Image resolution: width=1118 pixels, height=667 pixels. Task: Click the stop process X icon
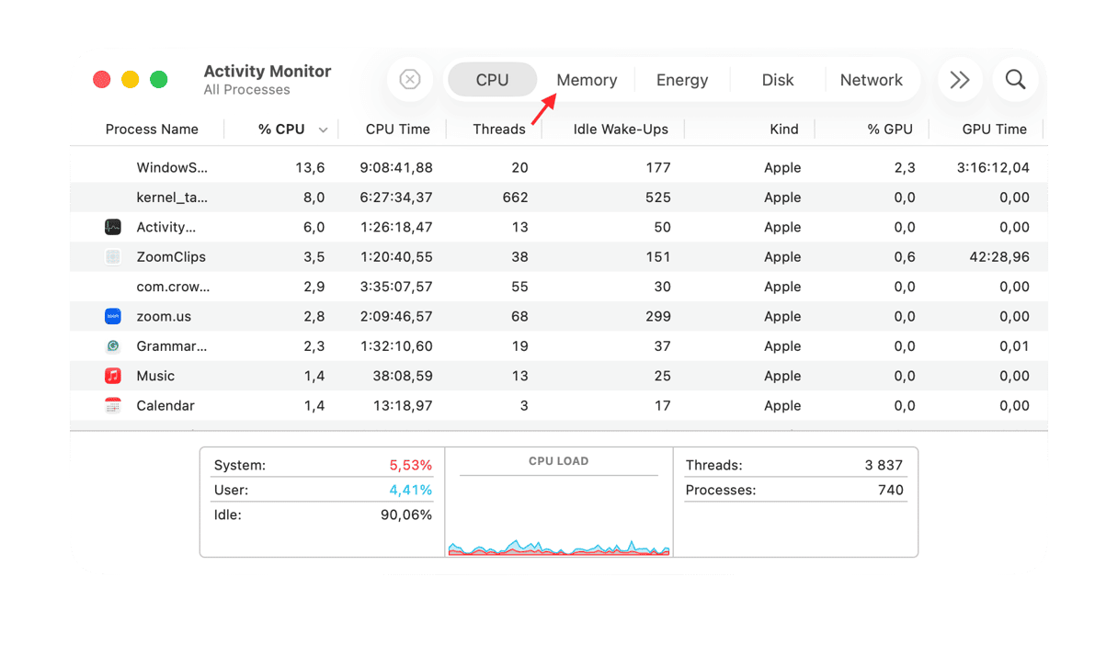pyautogui.click(x=410, y=80)
